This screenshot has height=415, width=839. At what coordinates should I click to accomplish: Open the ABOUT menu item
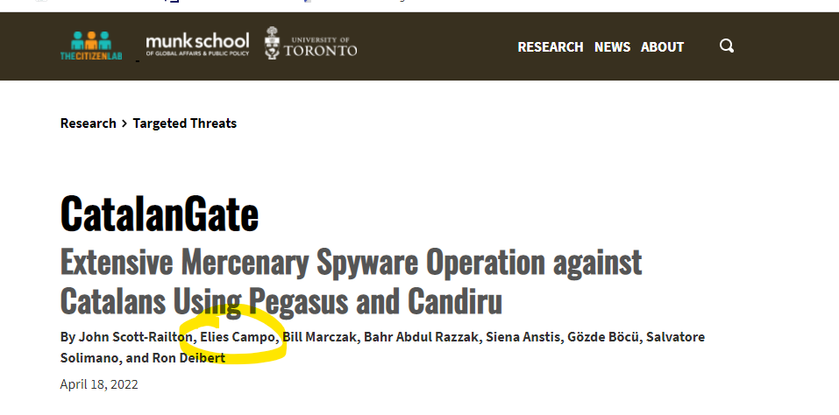663,47
